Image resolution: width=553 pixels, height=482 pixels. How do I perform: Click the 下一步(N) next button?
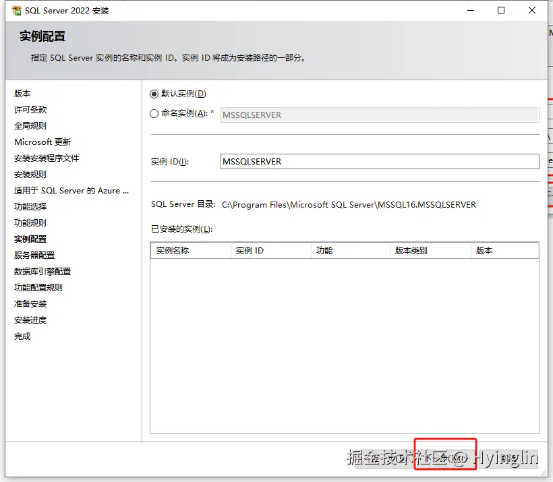click(445, 458)
